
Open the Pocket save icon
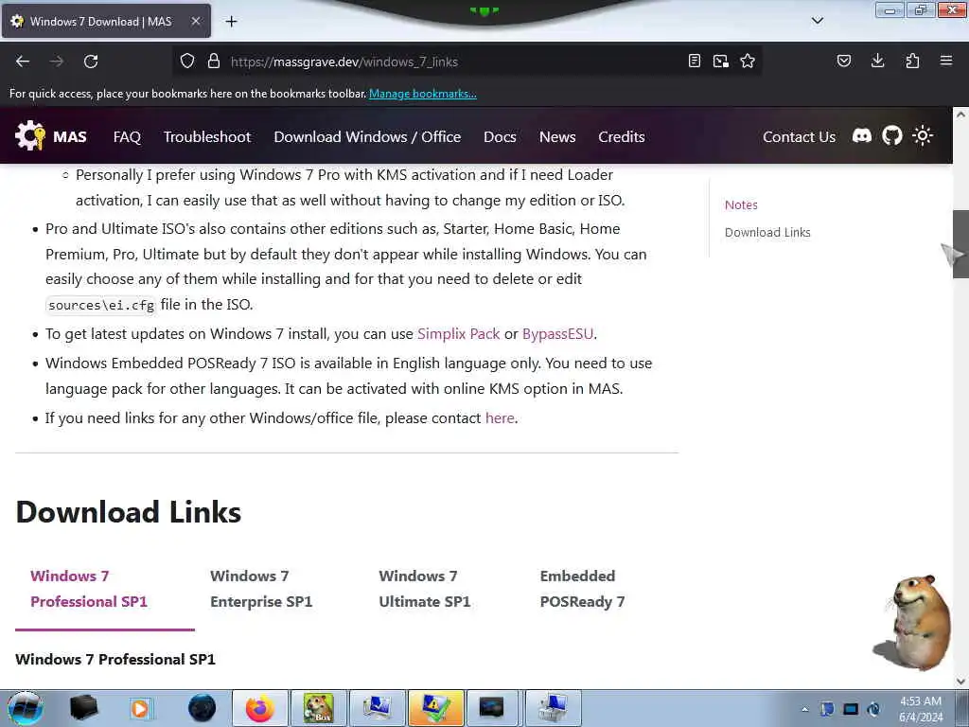pyautogui.click(x=843, y=61)
